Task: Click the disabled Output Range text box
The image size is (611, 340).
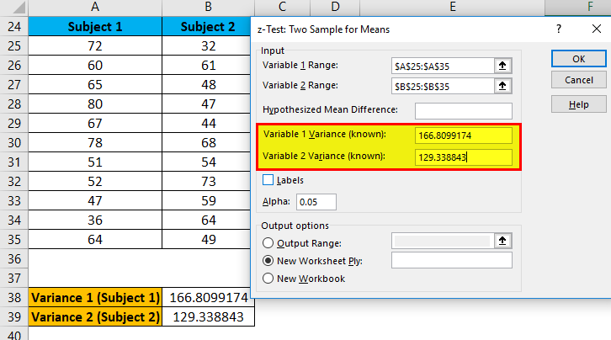Action: (443, 241)
